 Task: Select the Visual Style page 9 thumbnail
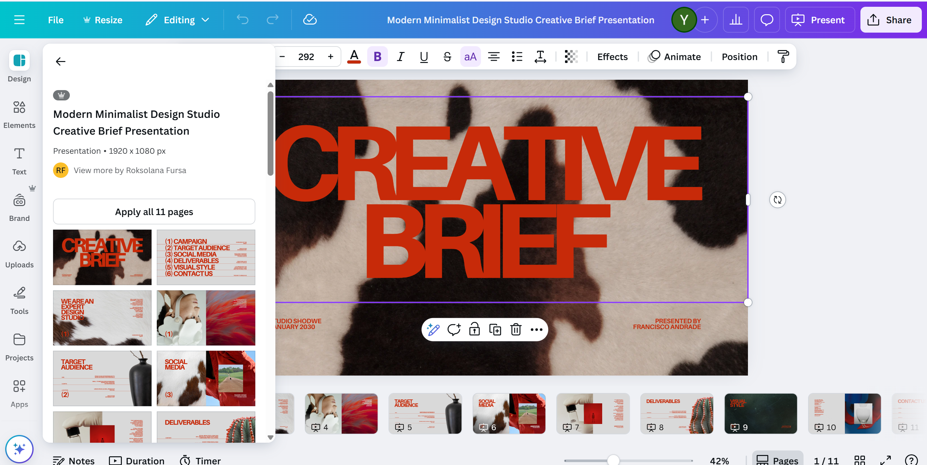[761, 413]
